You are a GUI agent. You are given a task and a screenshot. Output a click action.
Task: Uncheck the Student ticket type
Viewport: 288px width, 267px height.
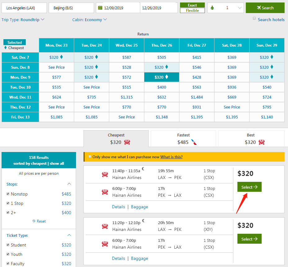pyautogui.click(x=8, y=245)
